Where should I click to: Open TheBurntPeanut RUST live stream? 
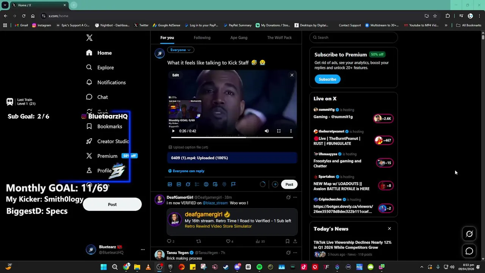[354, 137]
